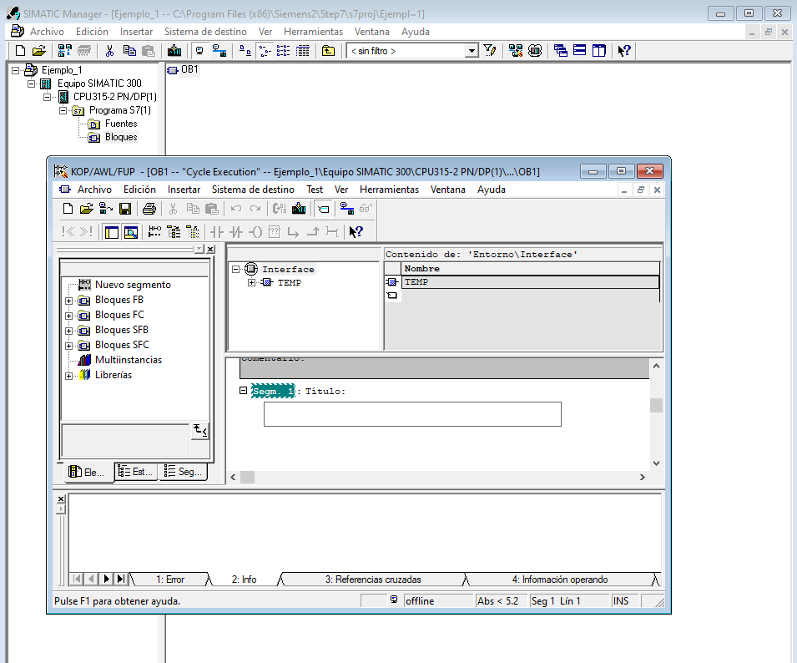Select Nuevo segmento in elements list
Viewport: 797px width, 663px height.
click(133, 285)
